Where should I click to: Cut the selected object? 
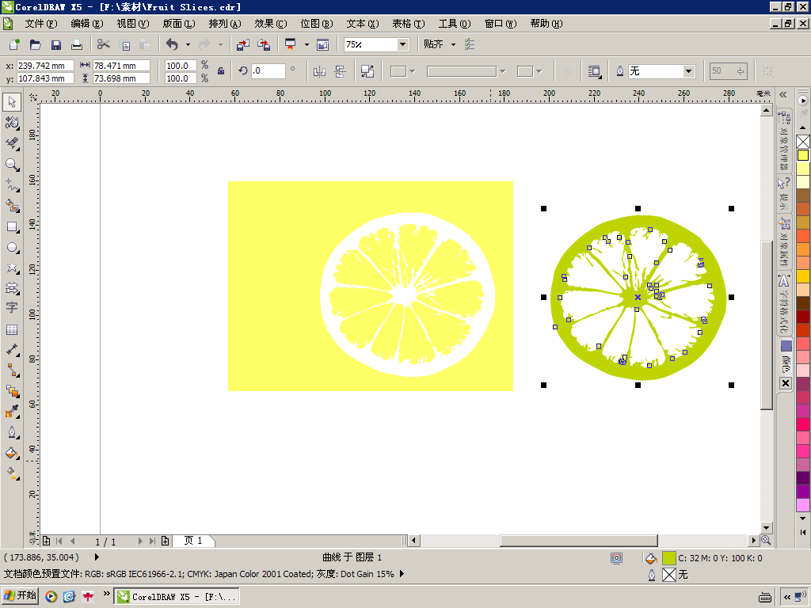pos(104,44)
